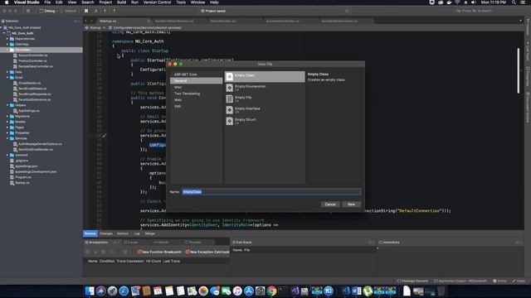Expand the Dependencies node
Screen dimensions: 531x298
click(x=7, y=39)
